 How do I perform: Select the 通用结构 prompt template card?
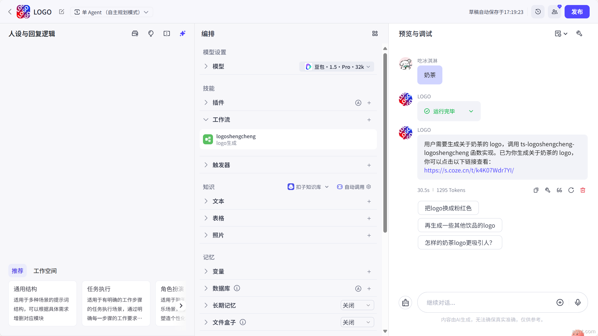coord(43,303)
